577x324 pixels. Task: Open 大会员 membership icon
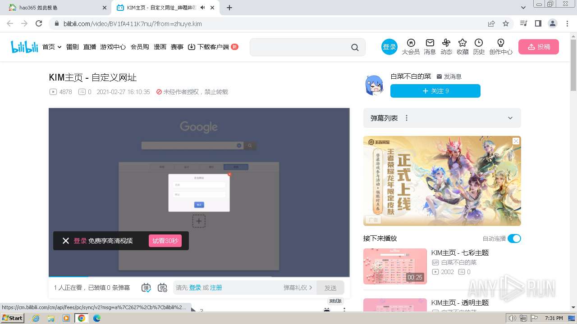pos(411,47)
